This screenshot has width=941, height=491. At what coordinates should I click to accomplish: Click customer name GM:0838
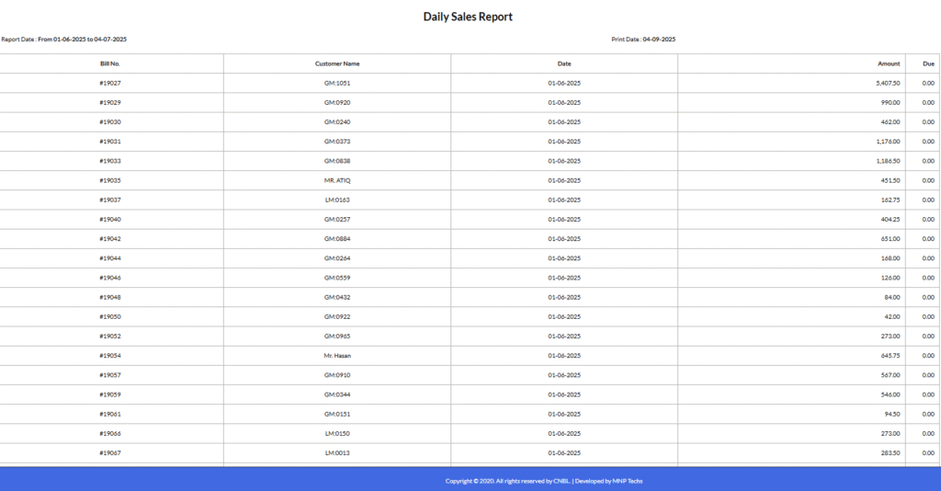[337, 161]
